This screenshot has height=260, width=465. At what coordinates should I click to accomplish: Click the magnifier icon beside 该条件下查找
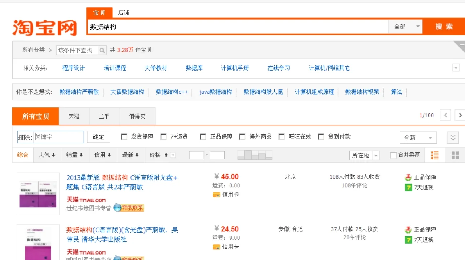coord(102,50)
